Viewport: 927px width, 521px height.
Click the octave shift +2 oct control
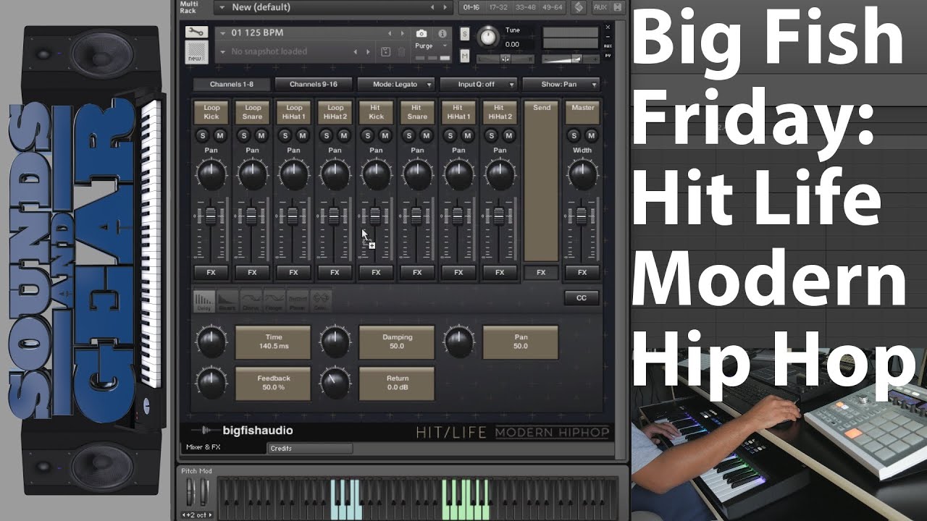click(196, 514)
